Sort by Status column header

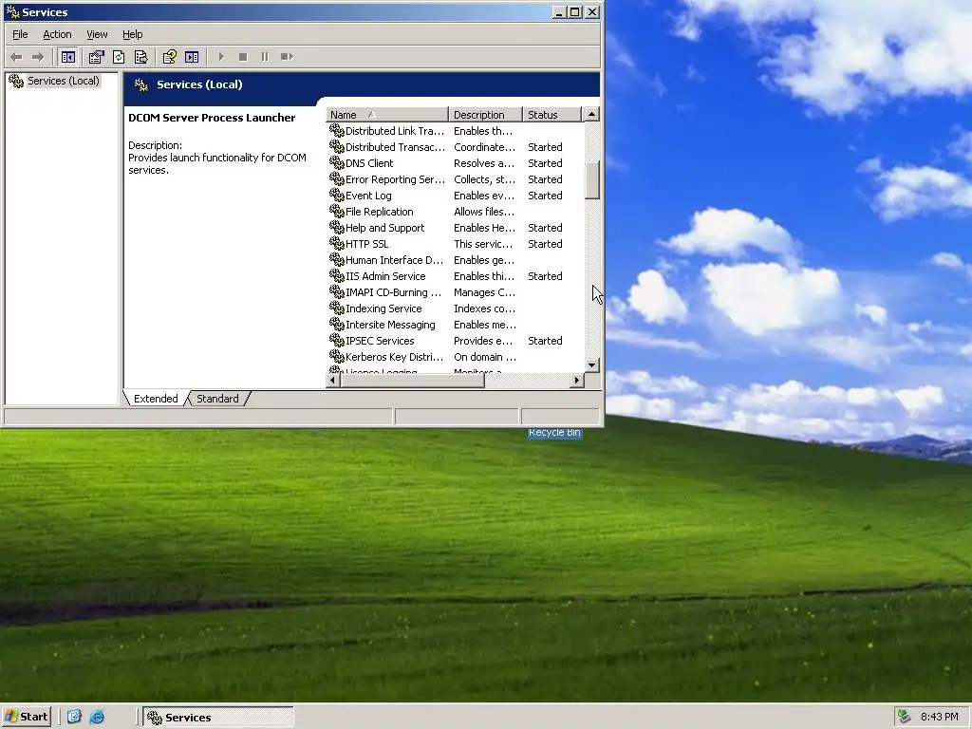(x=551, y=115)
